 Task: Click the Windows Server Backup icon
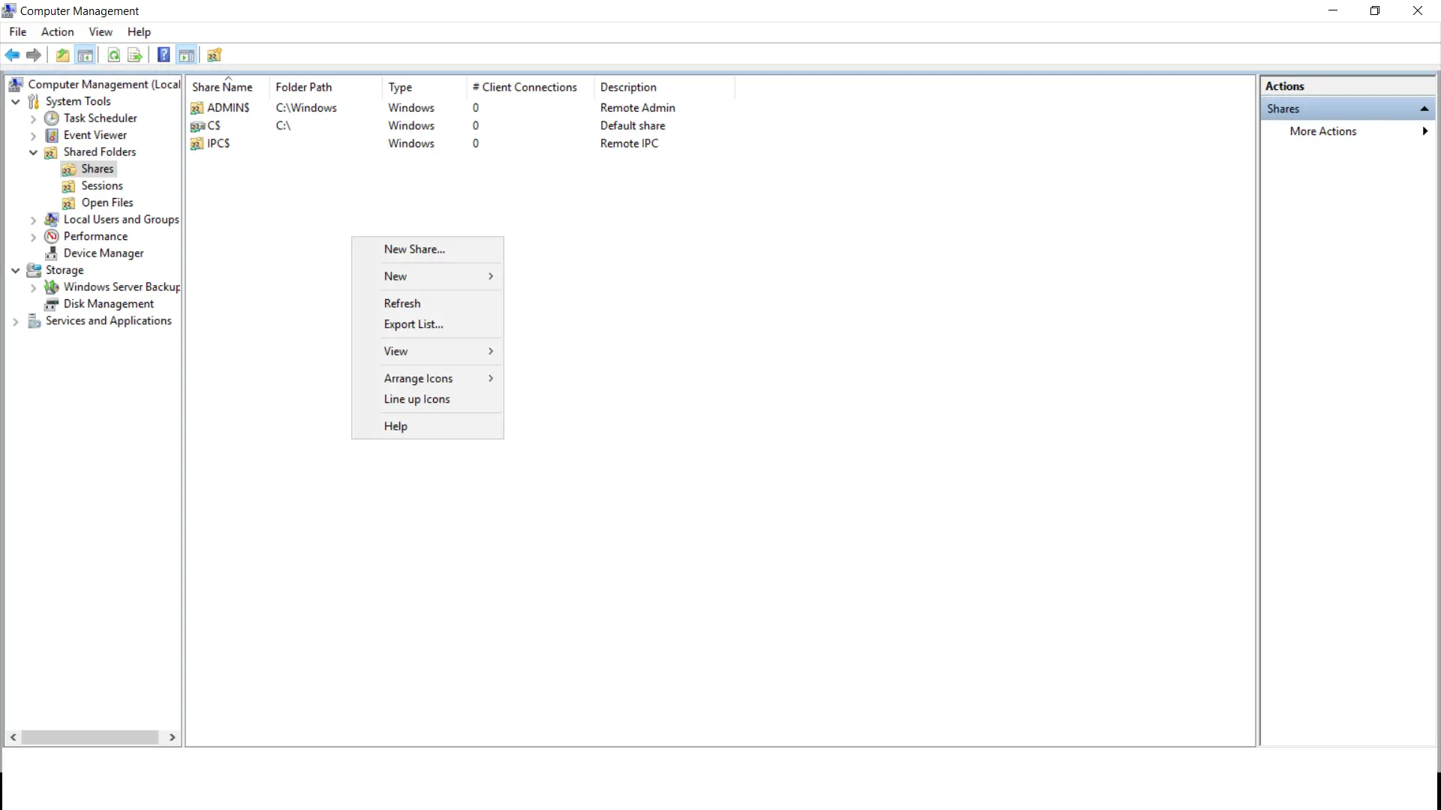[x=52, y=287]
